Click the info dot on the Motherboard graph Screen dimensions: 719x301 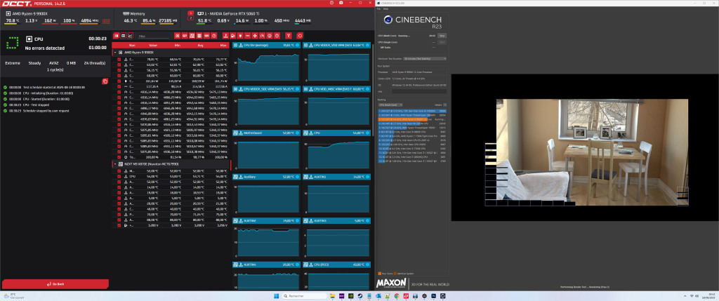coord(297,133)
